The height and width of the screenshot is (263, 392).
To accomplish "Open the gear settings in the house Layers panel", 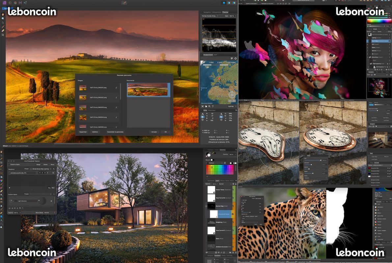I will pyautogui.click(x=233, y=184).
